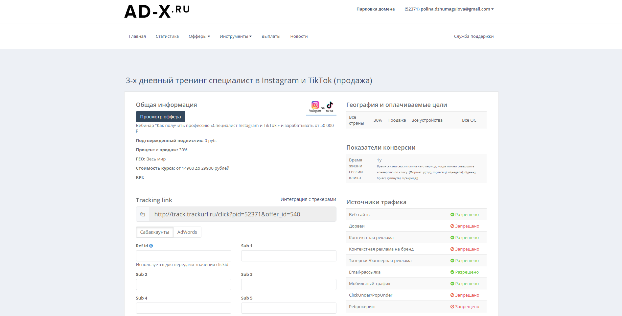Click the Продажа goal cell

[397, 120]
